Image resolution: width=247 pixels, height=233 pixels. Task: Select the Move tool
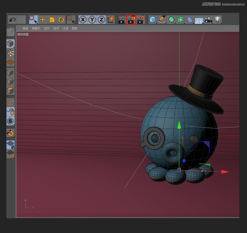click(x=43, y=20)
